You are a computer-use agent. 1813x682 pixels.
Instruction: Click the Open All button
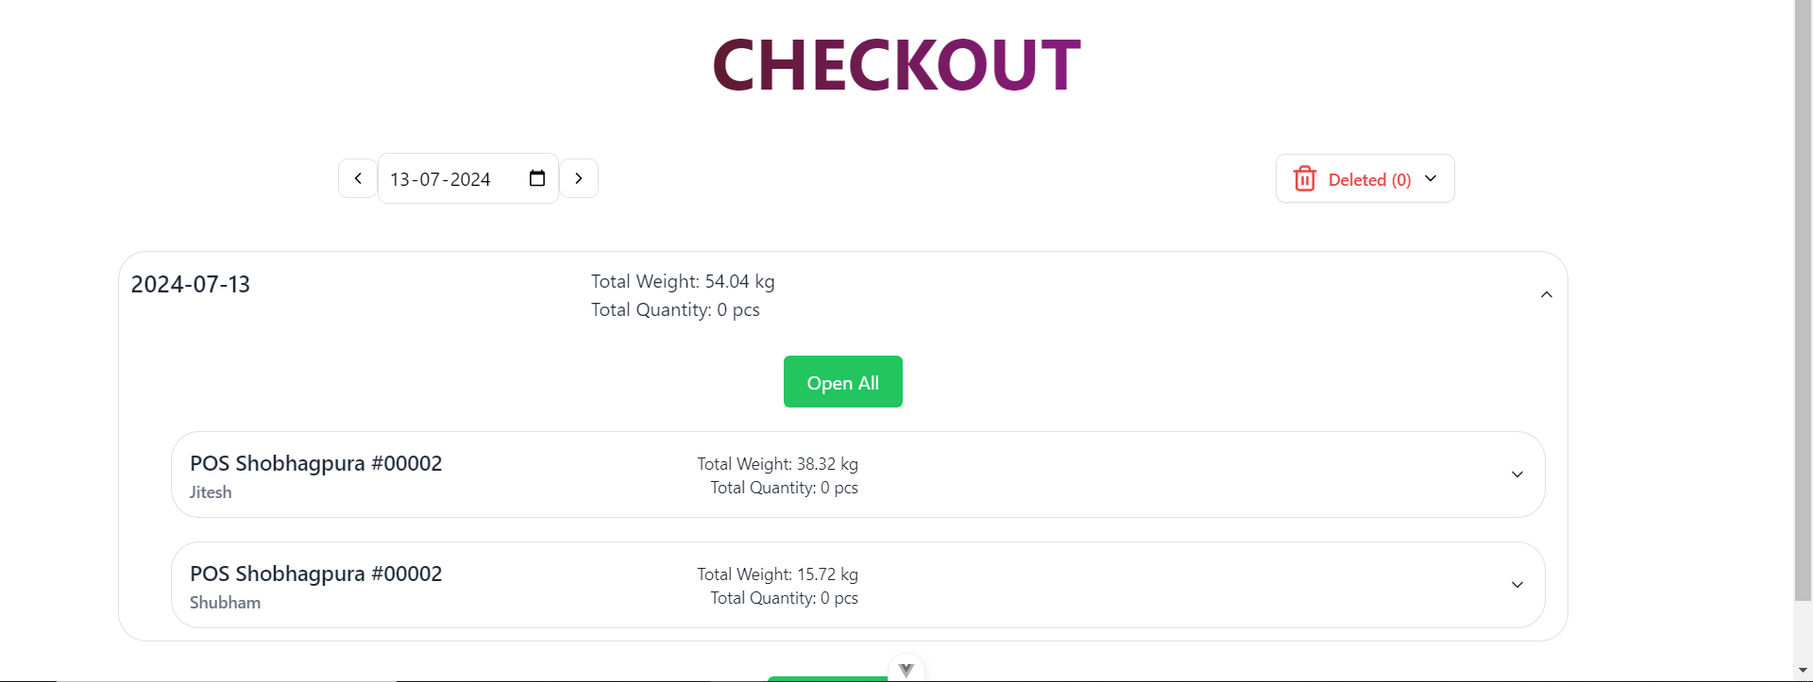coord(842,381)
